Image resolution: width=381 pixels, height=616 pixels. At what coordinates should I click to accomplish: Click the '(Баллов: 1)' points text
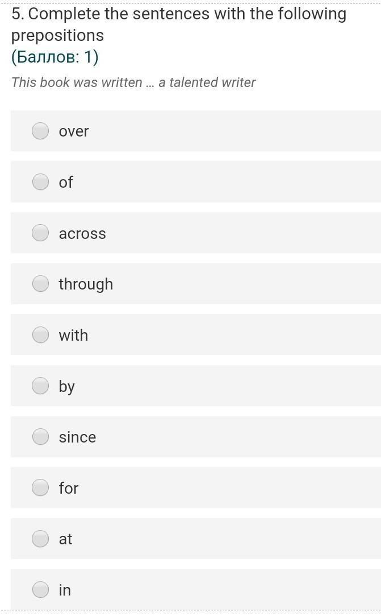pos(55,57)
